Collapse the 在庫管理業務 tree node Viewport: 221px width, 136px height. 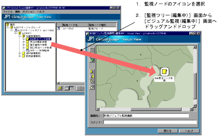[20, 36]
